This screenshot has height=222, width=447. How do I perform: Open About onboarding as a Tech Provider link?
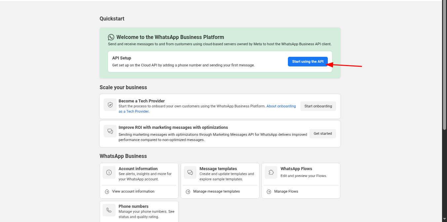281,106
